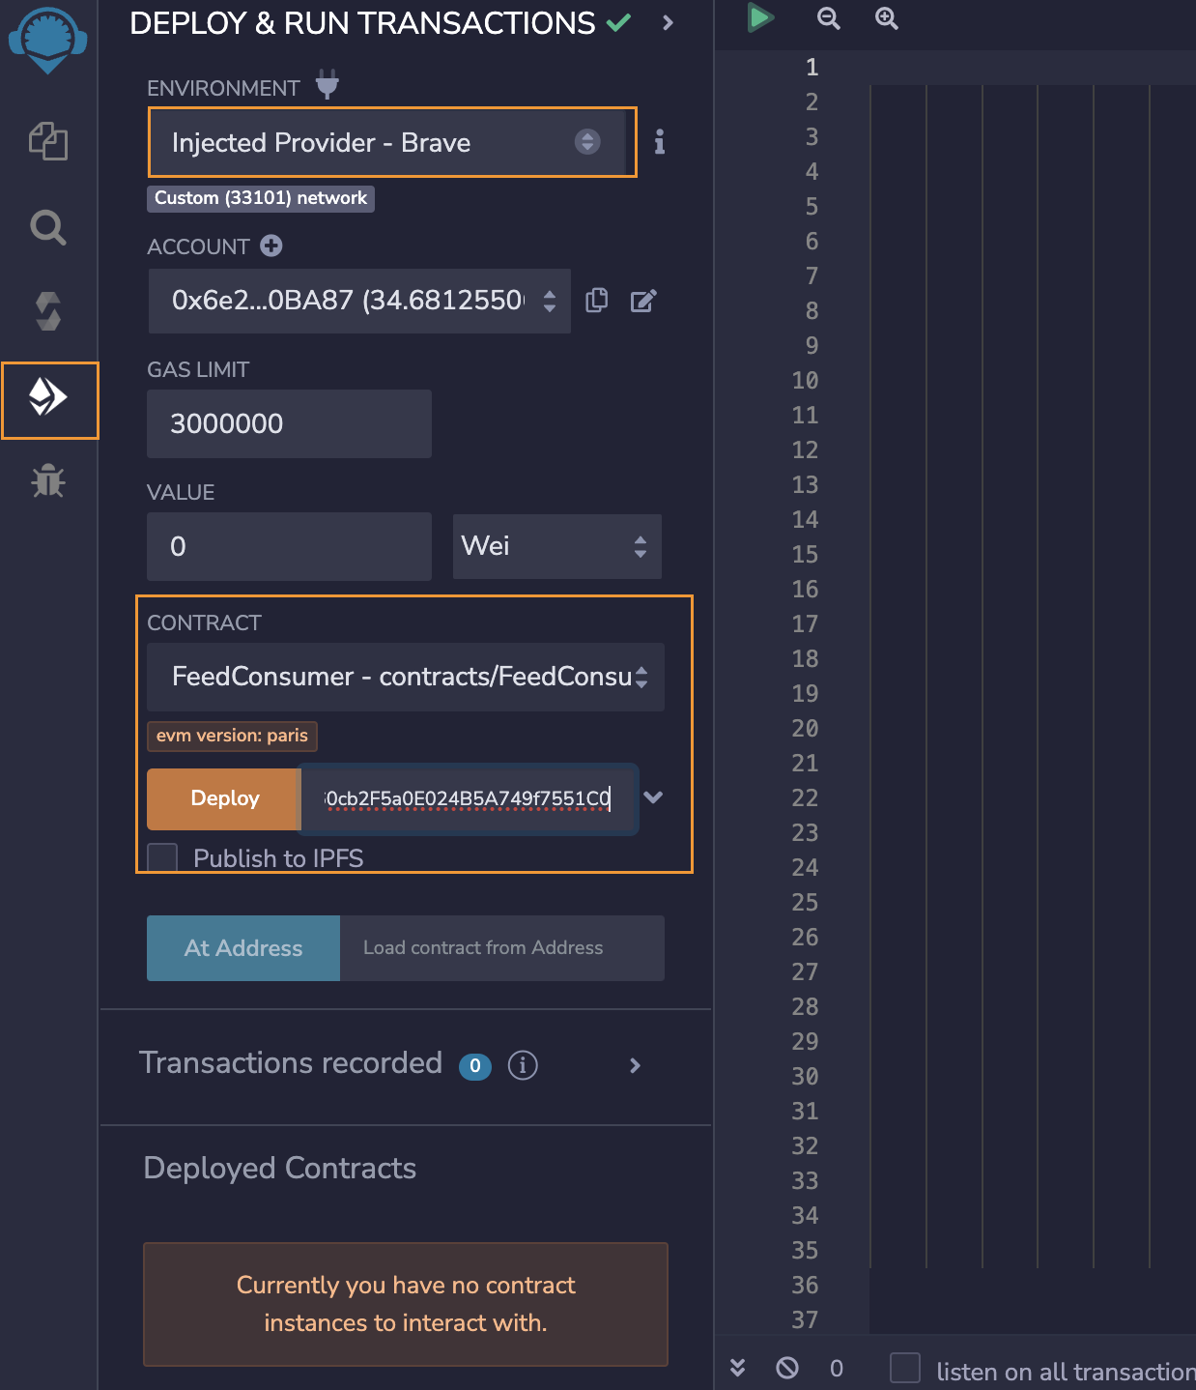The height and width of the screenshot is (1390, 1196).
Task: Open Account dropdown 0x6e2...0BA87
Action: pos(359,301)
